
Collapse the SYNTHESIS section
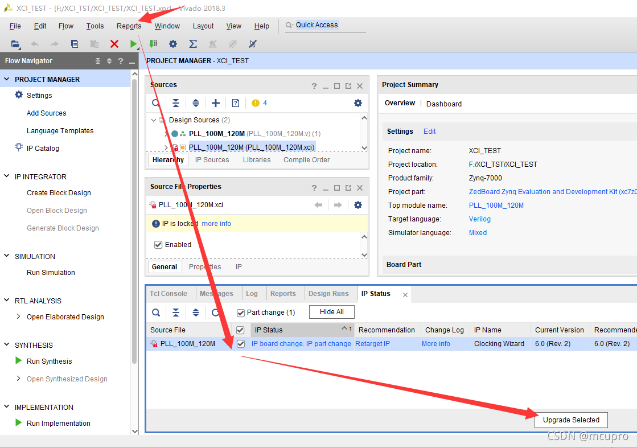point(7,344)
